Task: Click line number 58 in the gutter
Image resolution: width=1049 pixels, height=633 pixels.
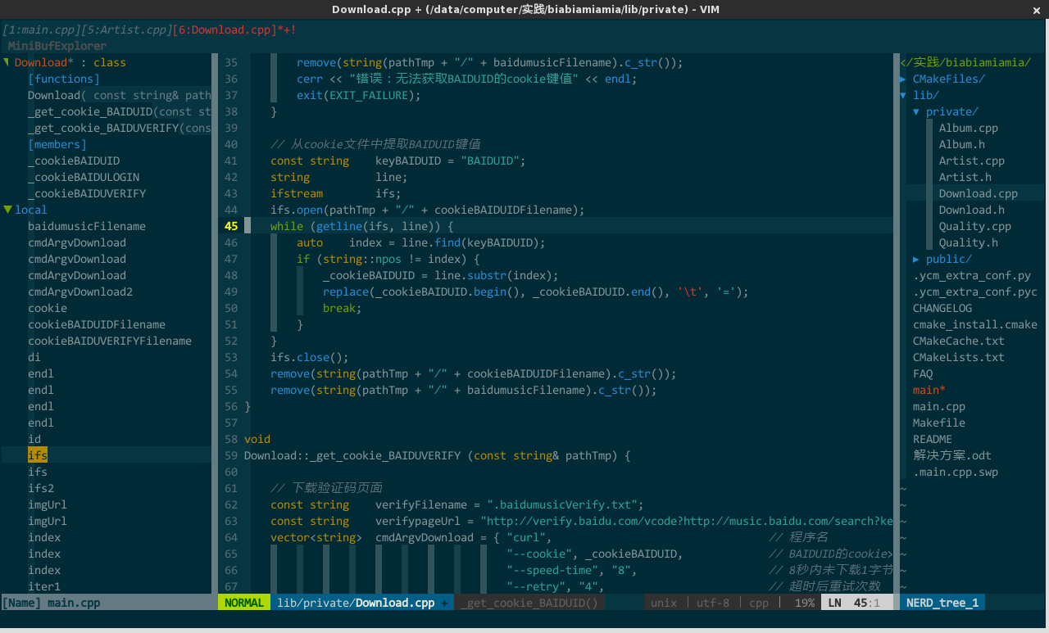Action: tap(229, 439)
